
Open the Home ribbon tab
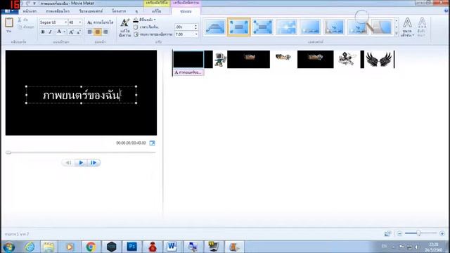tap(30, 11)
